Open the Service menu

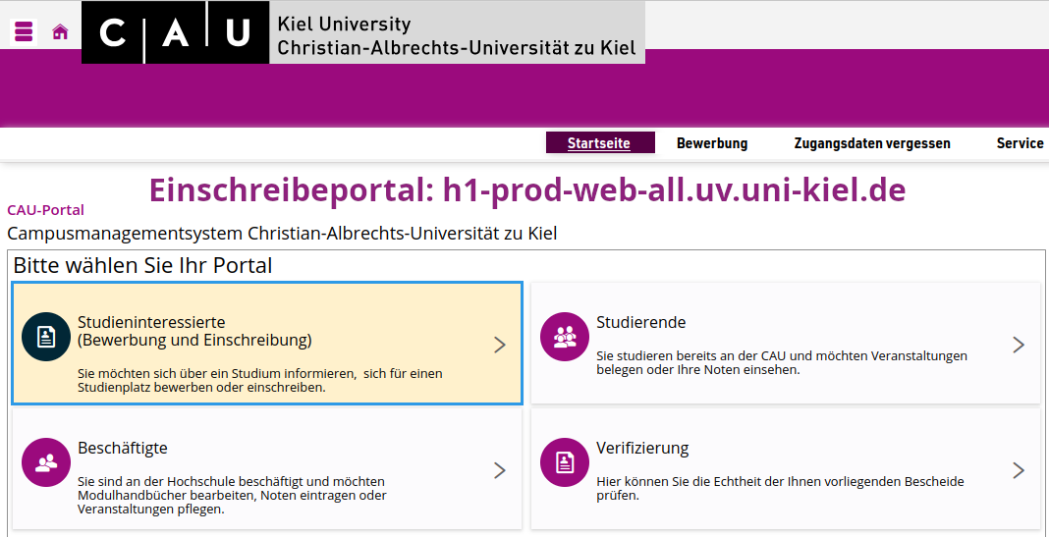point(1020,143)
